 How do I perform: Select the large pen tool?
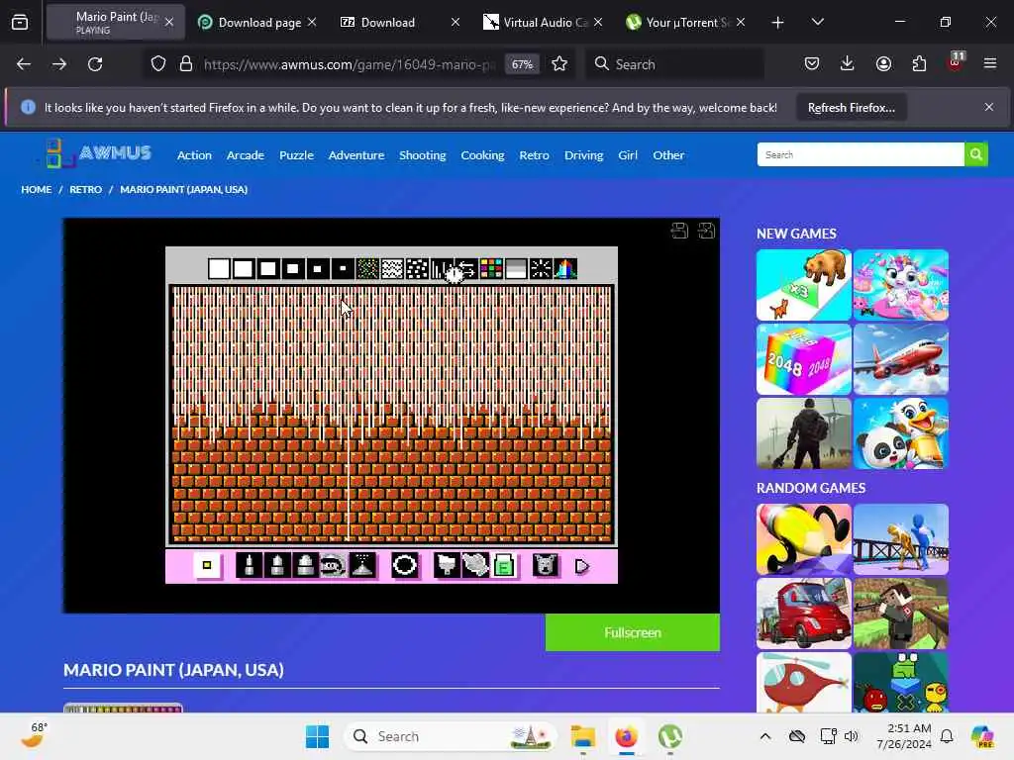[305, 565]
